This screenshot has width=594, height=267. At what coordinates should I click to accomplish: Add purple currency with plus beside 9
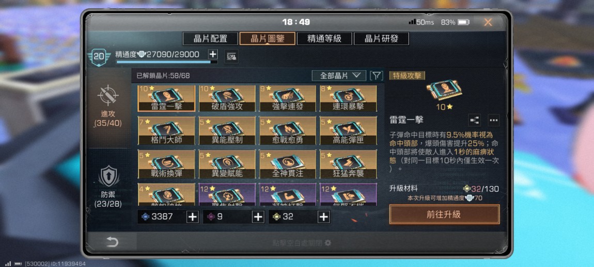pos(258,216)
